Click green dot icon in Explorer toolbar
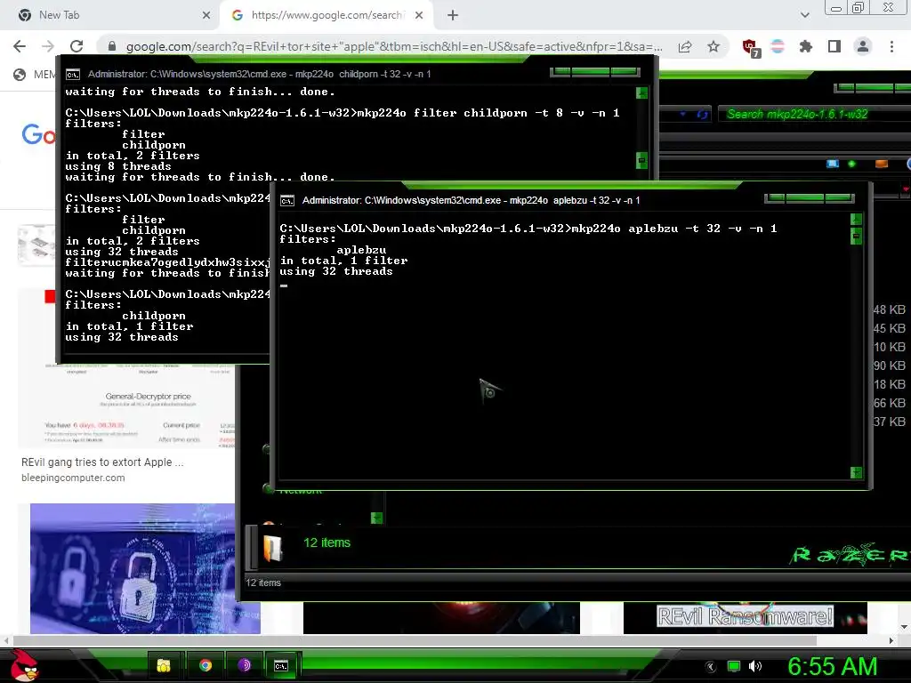The width and height of the screenshot is (911, 683). click(x=851, y=164)
